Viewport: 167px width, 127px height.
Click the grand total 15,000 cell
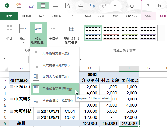(x=109, y=123)
